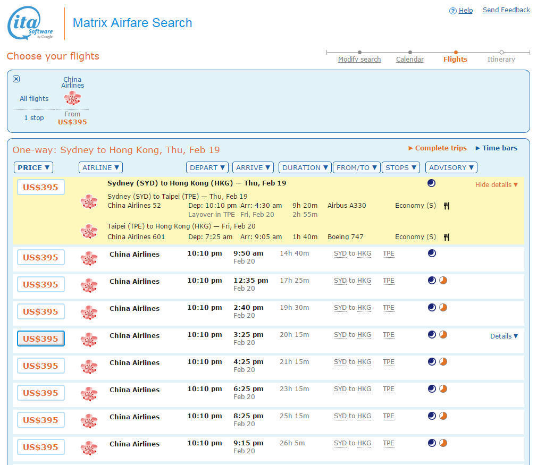Click TPE stop code on 23h 15m row
This screenshot has width=537, height=465.
point(388,389)
